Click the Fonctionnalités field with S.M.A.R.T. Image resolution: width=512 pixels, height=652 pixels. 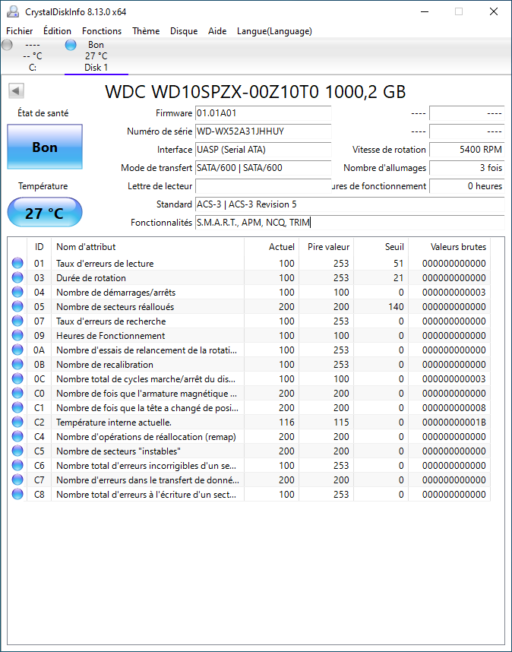350,223
